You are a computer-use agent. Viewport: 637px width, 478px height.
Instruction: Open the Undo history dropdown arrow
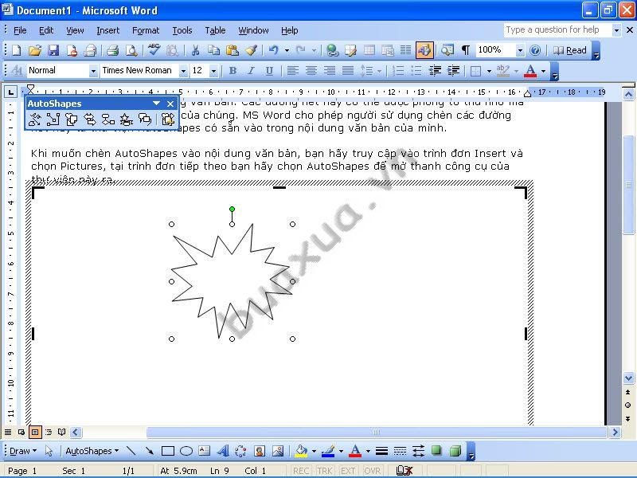pos(287,50)
